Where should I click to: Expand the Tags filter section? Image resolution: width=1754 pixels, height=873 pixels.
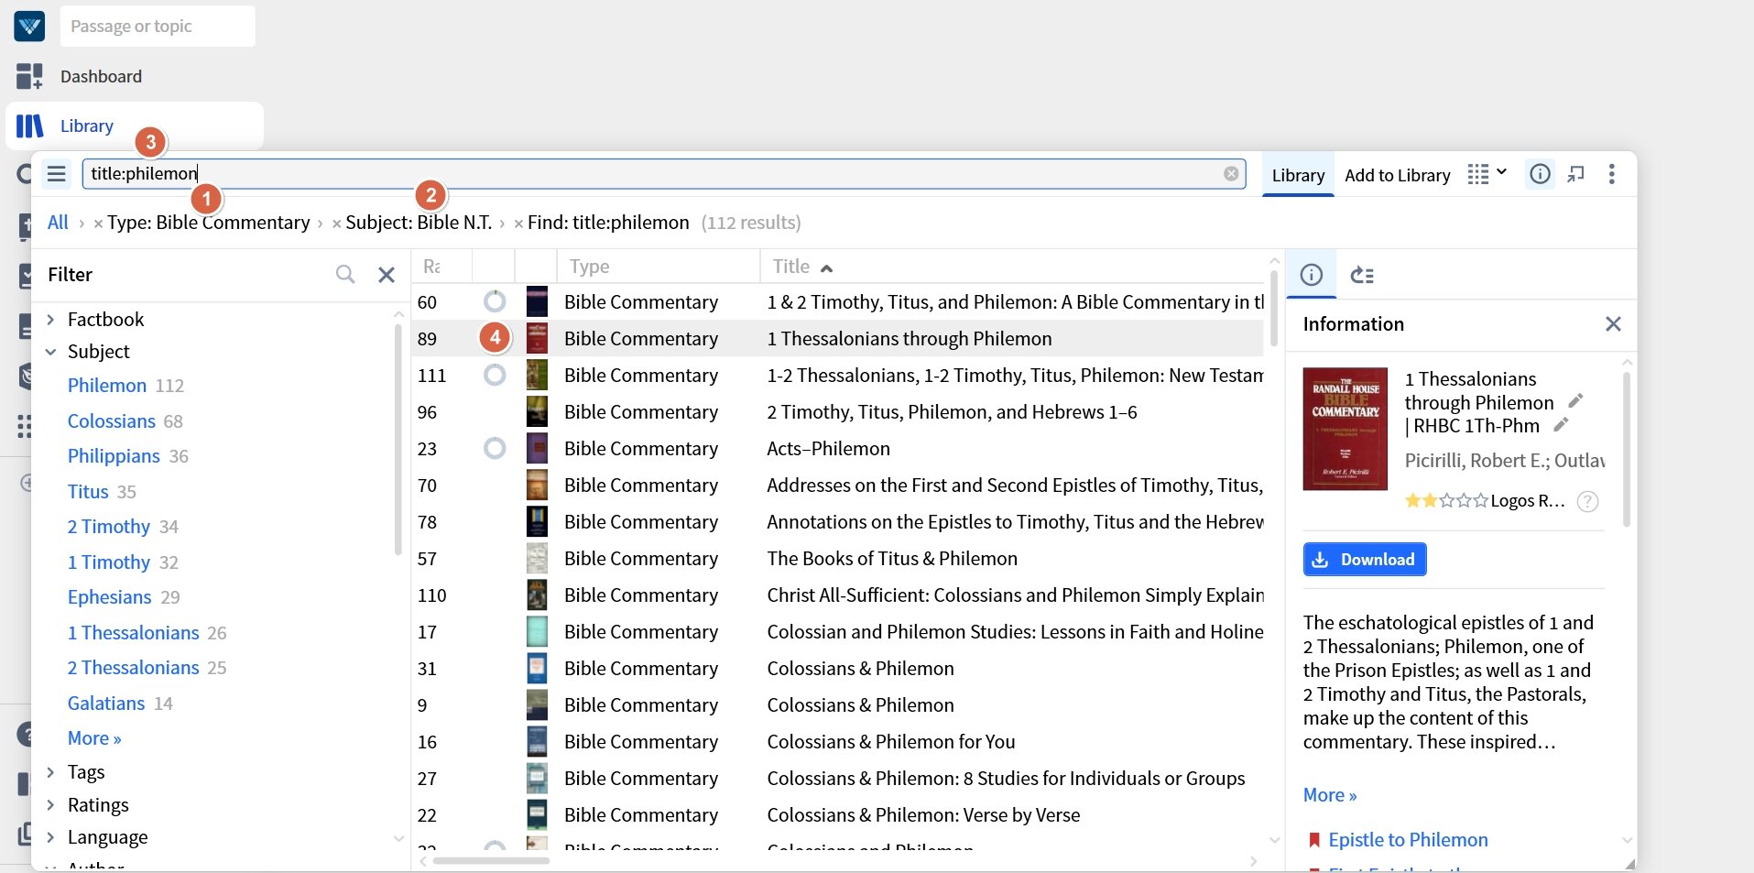click(51, 772)
